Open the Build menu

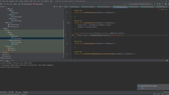click(x=31, y=1)
